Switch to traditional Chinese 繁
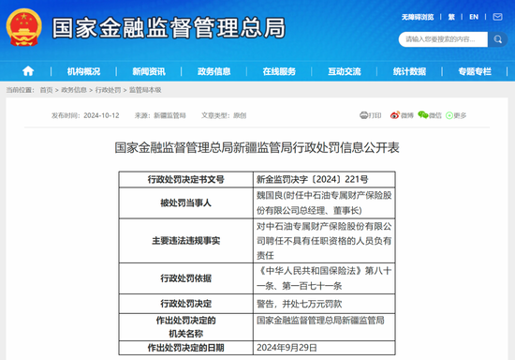The image size is (515, 360). tap(451, 17)
